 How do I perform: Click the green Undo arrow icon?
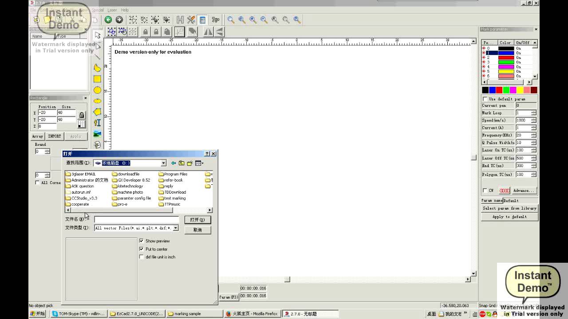tap(108, 19)
